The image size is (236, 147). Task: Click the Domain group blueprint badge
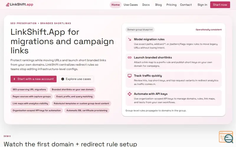pyautogui.click(x=140, y=30)
